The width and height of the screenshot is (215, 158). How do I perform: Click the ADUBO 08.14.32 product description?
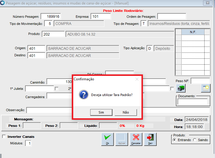click(120, 34)
